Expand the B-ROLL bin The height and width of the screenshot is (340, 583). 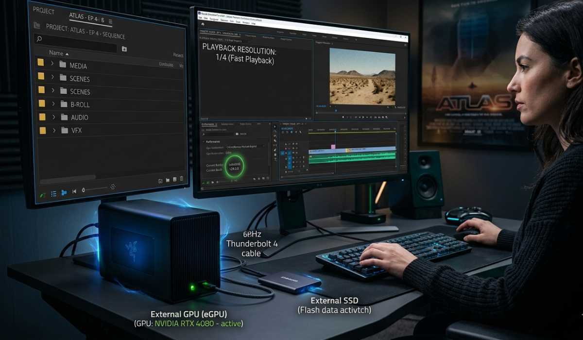tap(52, 103)
